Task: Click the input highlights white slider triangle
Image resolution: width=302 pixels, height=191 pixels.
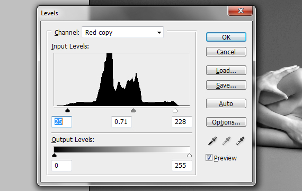Action: pos(175,110)
